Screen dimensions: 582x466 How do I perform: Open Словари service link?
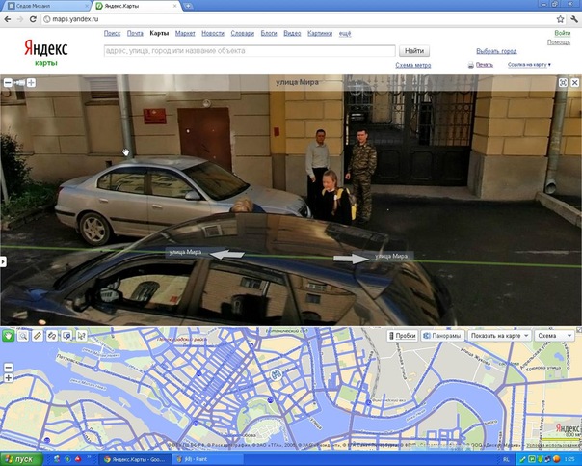[x=243, y=33]
